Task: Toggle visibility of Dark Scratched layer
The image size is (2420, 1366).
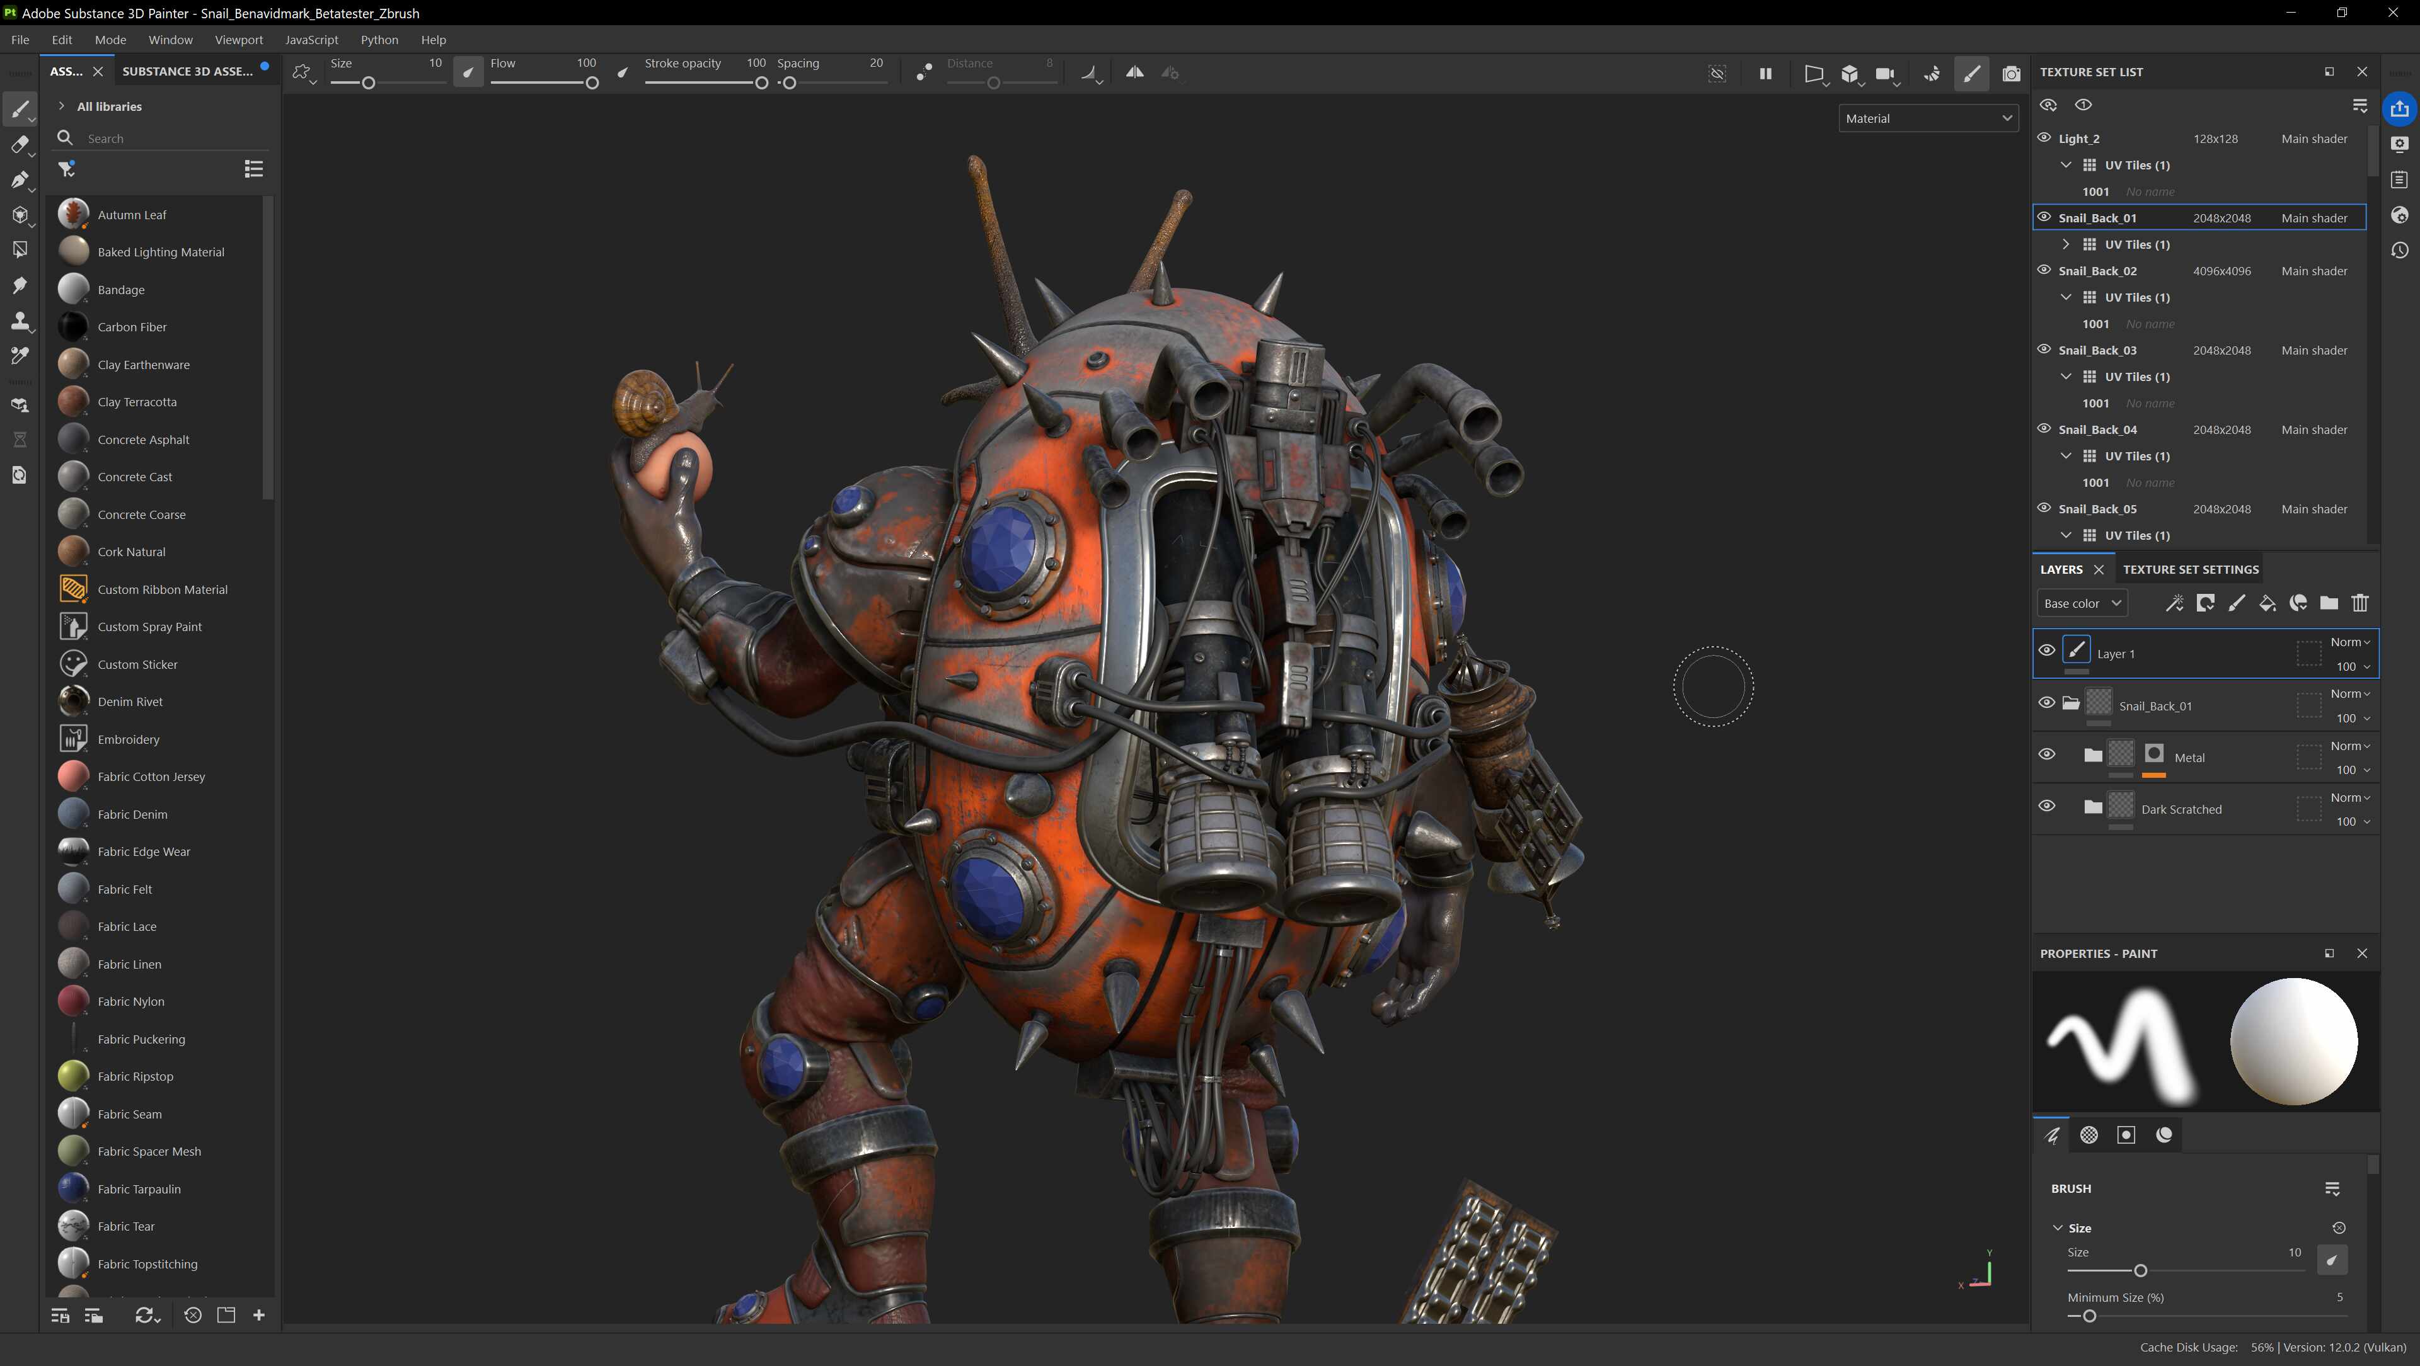Action: click(2046, 807)
